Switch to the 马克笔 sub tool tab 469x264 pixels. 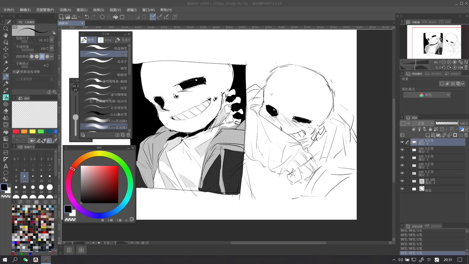(123, 40)
